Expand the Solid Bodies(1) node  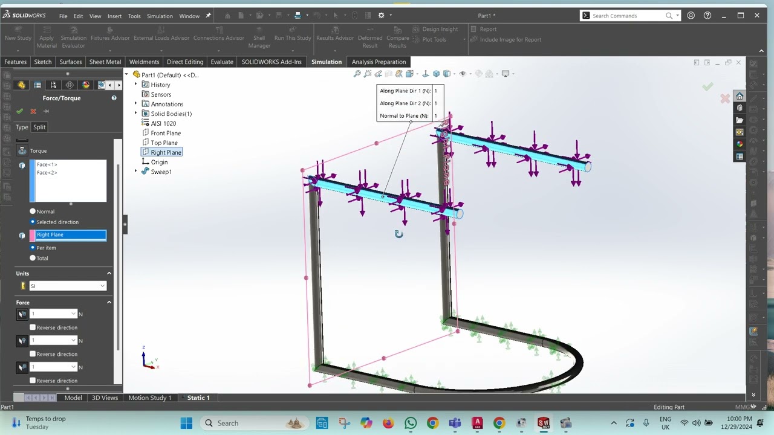(x=135, y=114)
